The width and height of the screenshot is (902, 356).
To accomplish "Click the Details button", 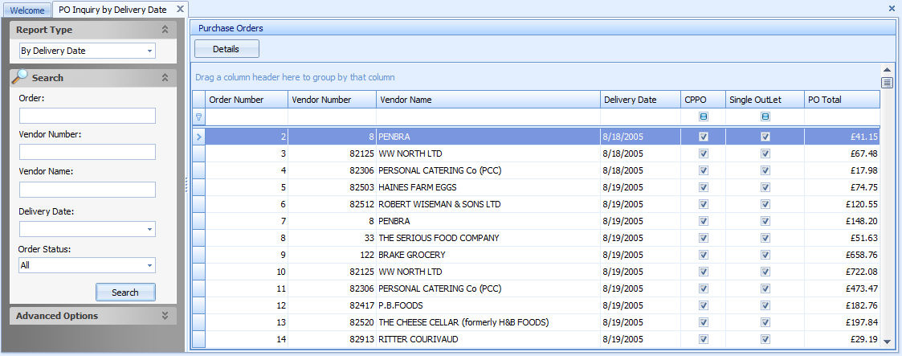I will tap(227, 49).
